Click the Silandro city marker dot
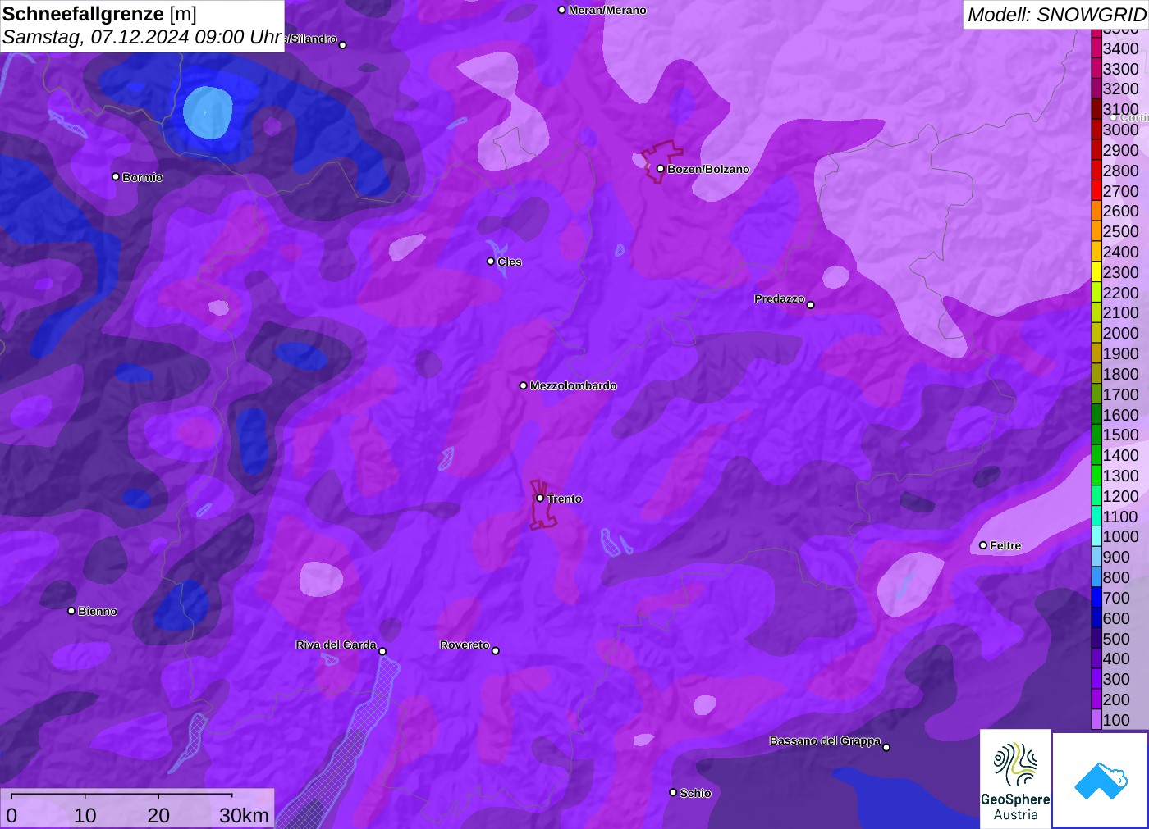 (342, 45)
